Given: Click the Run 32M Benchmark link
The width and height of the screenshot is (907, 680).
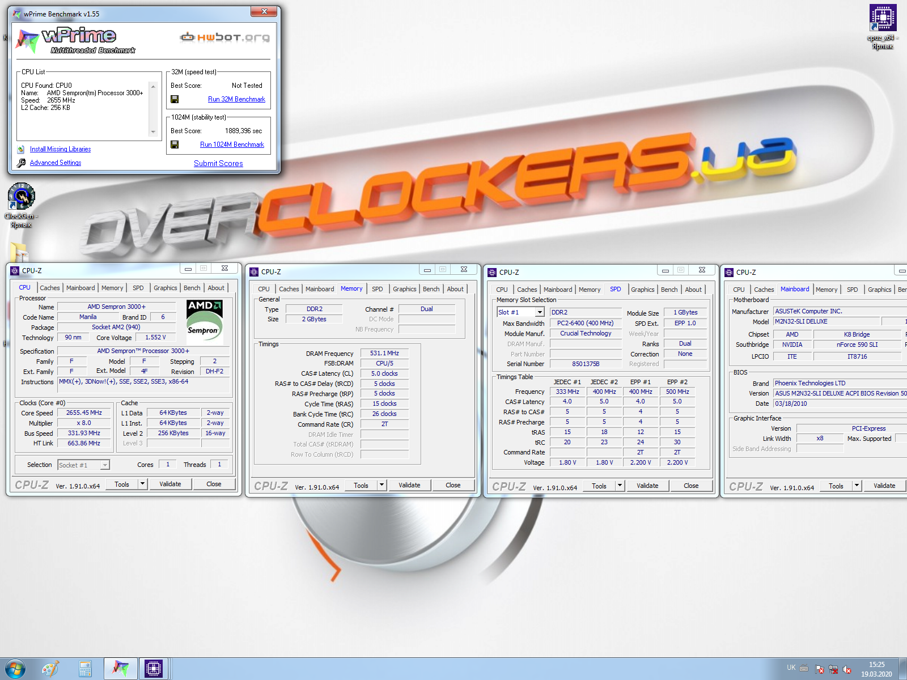Looking at the screenshot, I should [236, 99].
